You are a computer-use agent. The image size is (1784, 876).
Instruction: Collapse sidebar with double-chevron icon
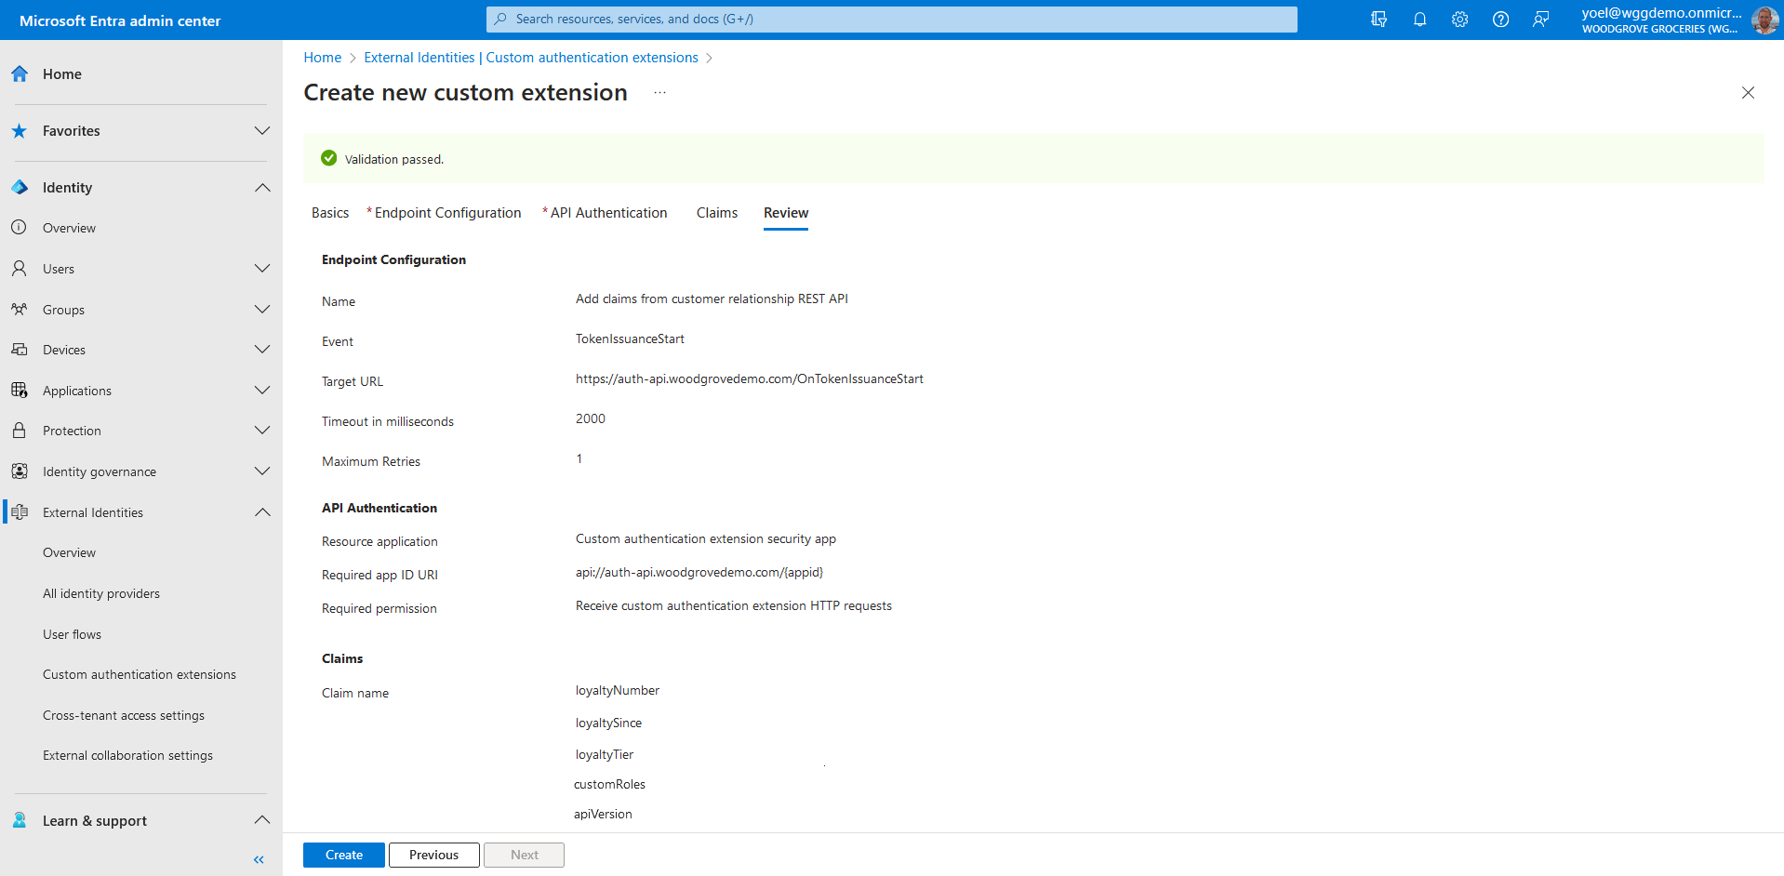coord(259,859)
